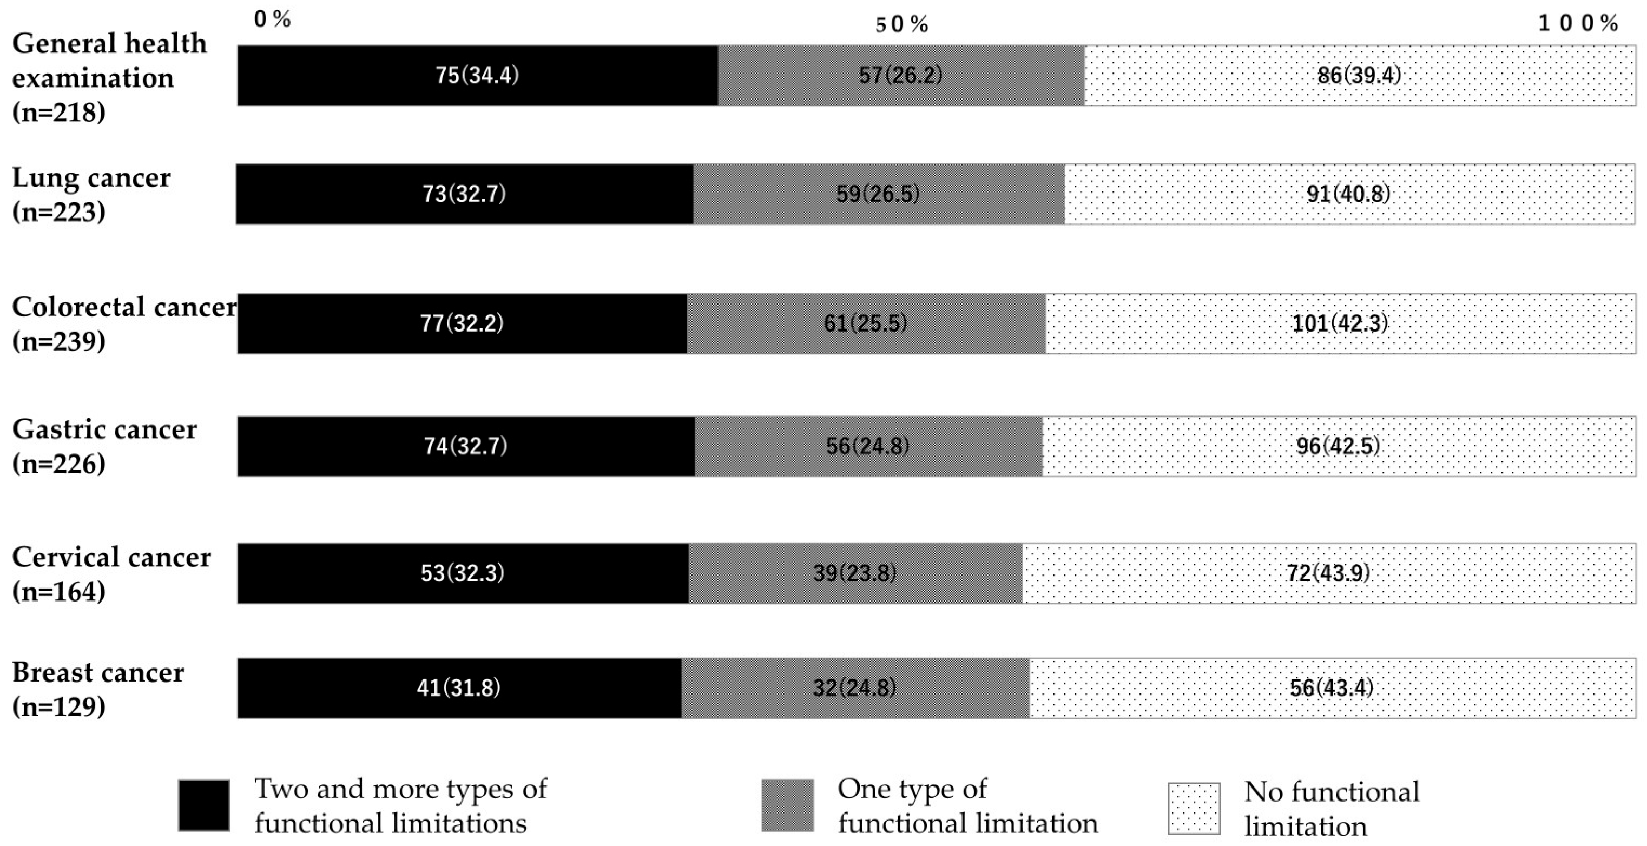The image size is (1647, 846).
Task: Click the black 41(31.8) Breast cancer segment
Action: [458, 688]
